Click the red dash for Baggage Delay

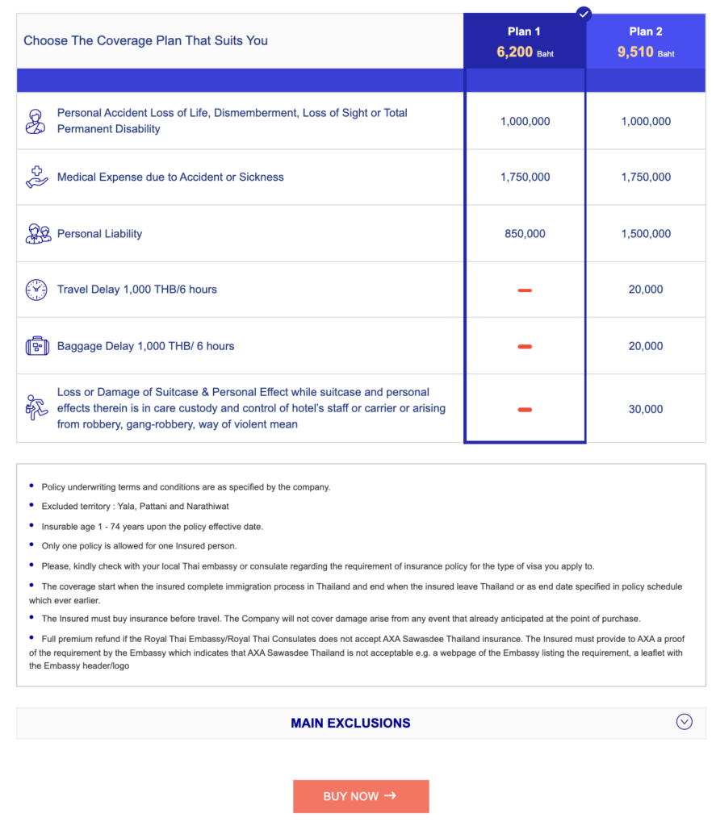pos(525,347)
